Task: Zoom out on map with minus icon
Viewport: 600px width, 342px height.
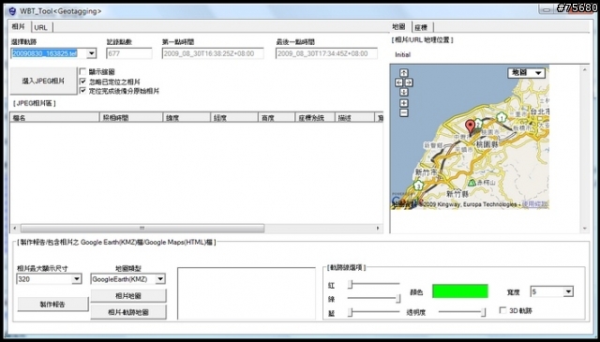Action: (x=404, y=112)
